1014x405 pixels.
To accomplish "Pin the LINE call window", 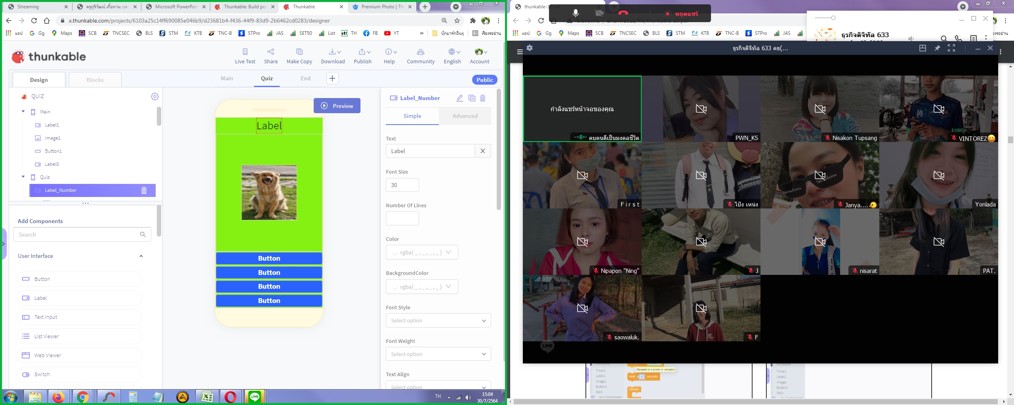I will [937, 48].
